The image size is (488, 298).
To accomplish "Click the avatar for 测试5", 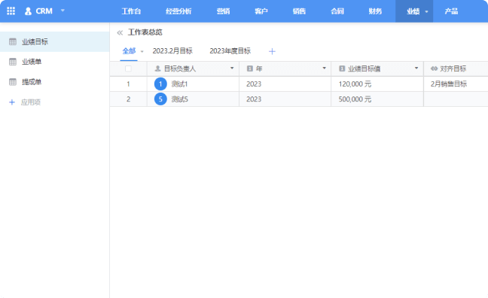I will point(160,99).
